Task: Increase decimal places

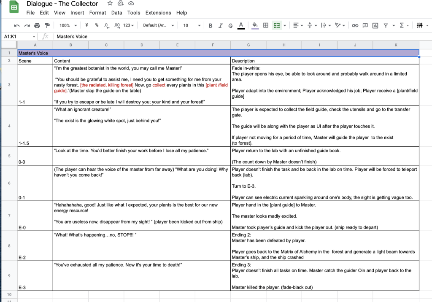Action: 117,25
